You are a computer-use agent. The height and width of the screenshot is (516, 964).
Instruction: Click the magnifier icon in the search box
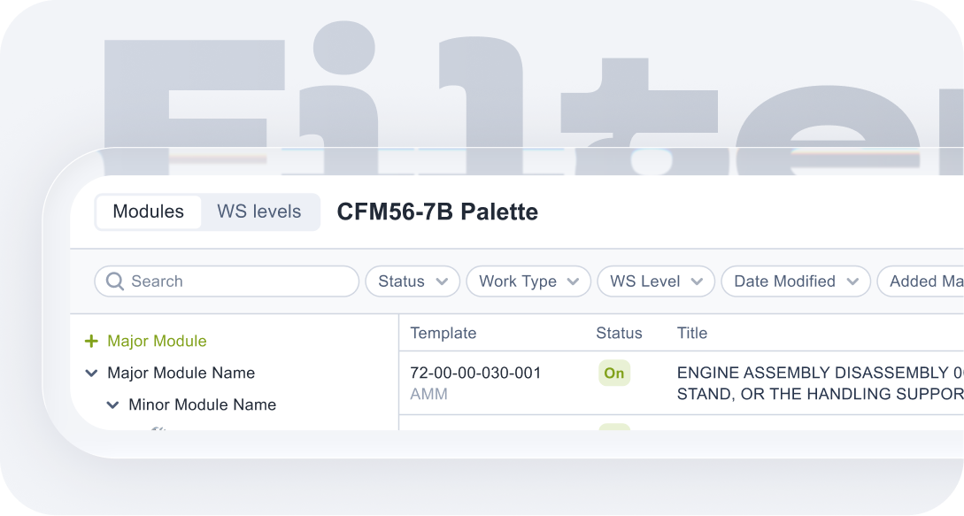(114, 281)
